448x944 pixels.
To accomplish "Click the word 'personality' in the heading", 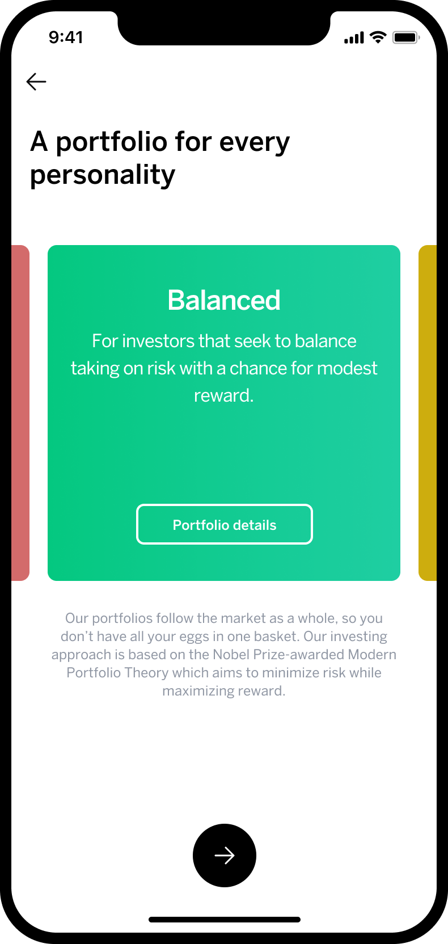I will (x=103, y=175).
